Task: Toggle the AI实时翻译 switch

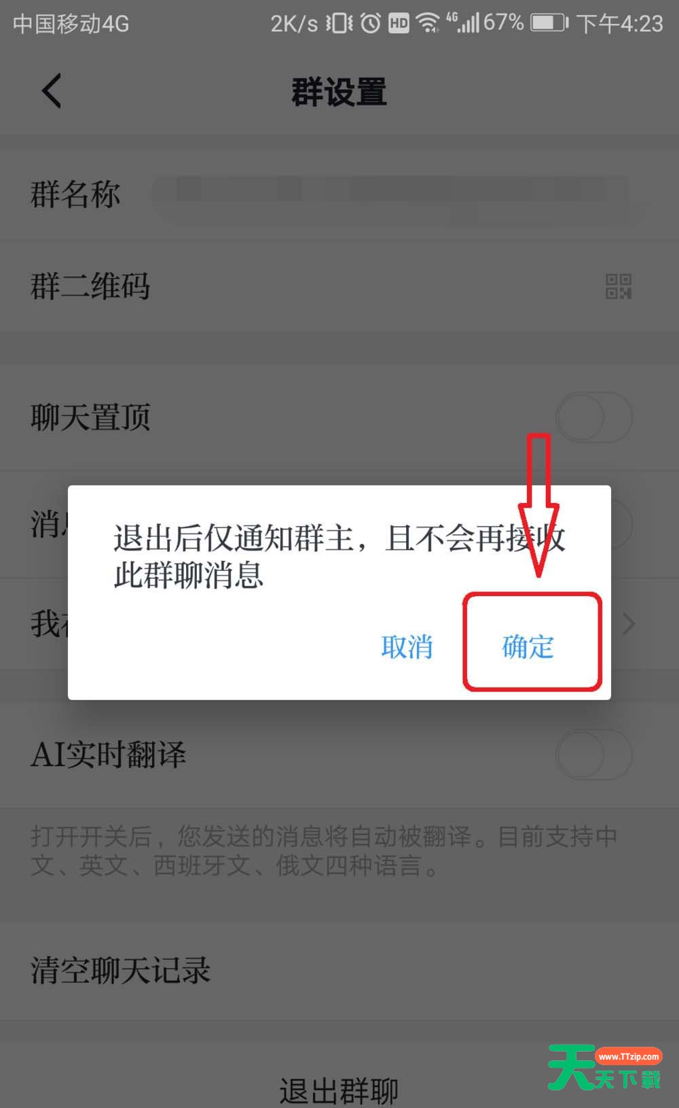Action: (x=594, y=755)
